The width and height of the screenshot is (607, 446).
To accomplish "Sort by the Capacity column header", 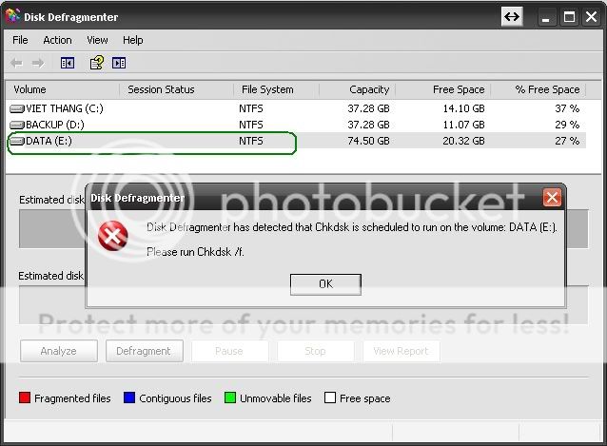I will pyautogui.click(x=368, y=89).
